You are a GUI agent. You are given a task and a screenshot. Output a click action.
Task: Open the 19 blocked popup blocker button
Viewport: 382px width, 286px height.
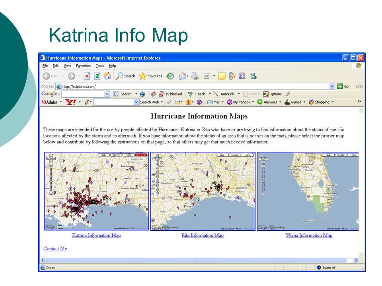[171, 94]
